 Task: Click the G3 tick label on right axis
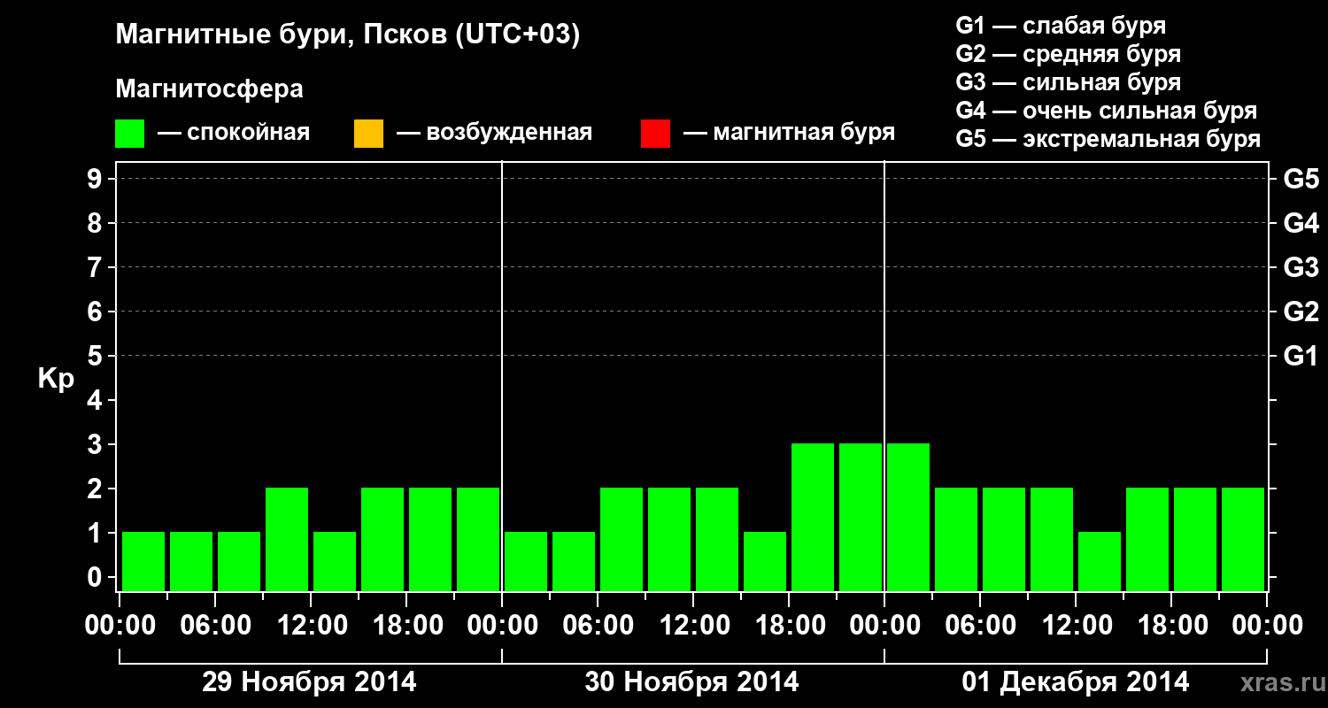1301,268
